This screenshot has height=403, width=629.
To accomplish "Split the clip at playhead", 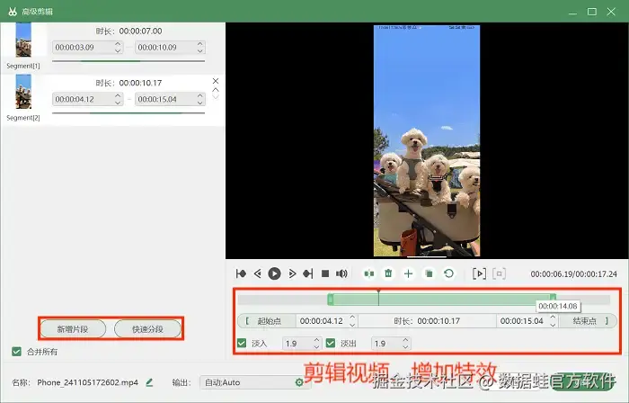I will 369,273.
